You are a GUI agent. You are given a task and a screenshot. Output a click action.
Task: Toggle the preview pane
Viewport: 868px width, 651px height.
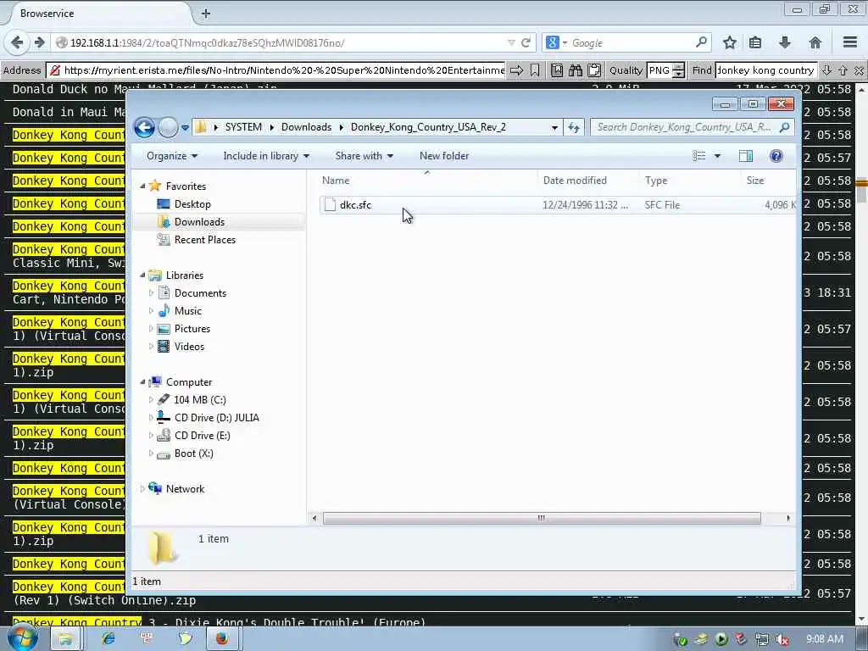[746, 156]
